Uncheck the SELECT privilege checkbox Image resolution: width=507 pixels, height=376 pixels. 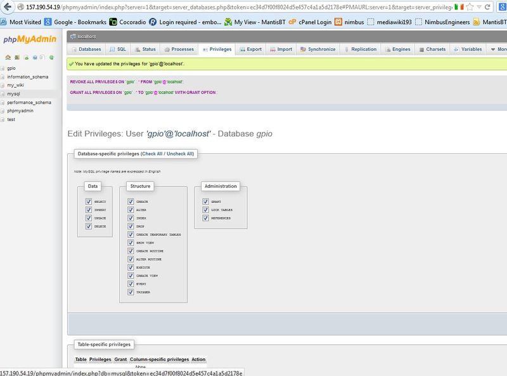pos(89,202)
